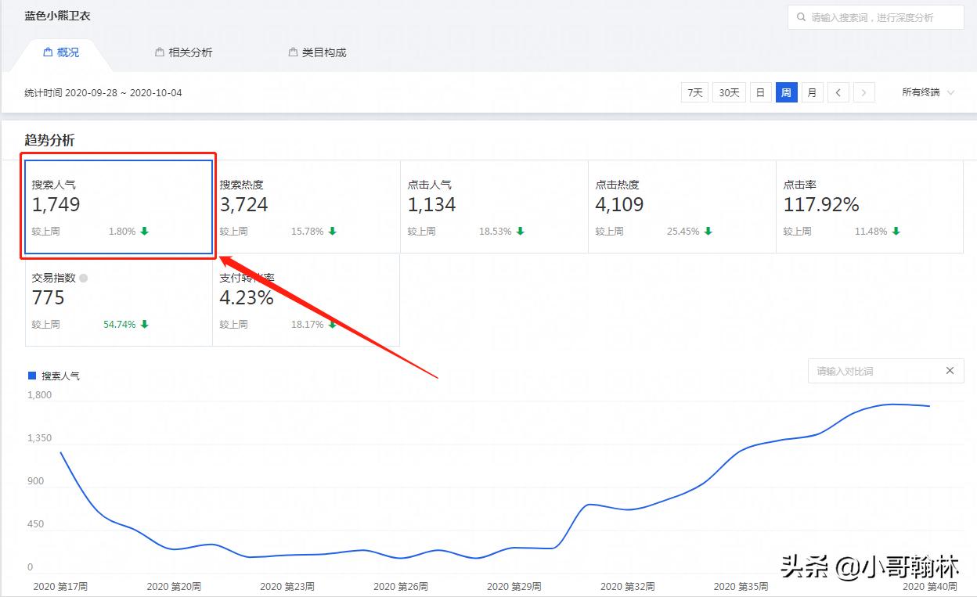
Task: Select the 30天 time range button
Action: point(729,92)
